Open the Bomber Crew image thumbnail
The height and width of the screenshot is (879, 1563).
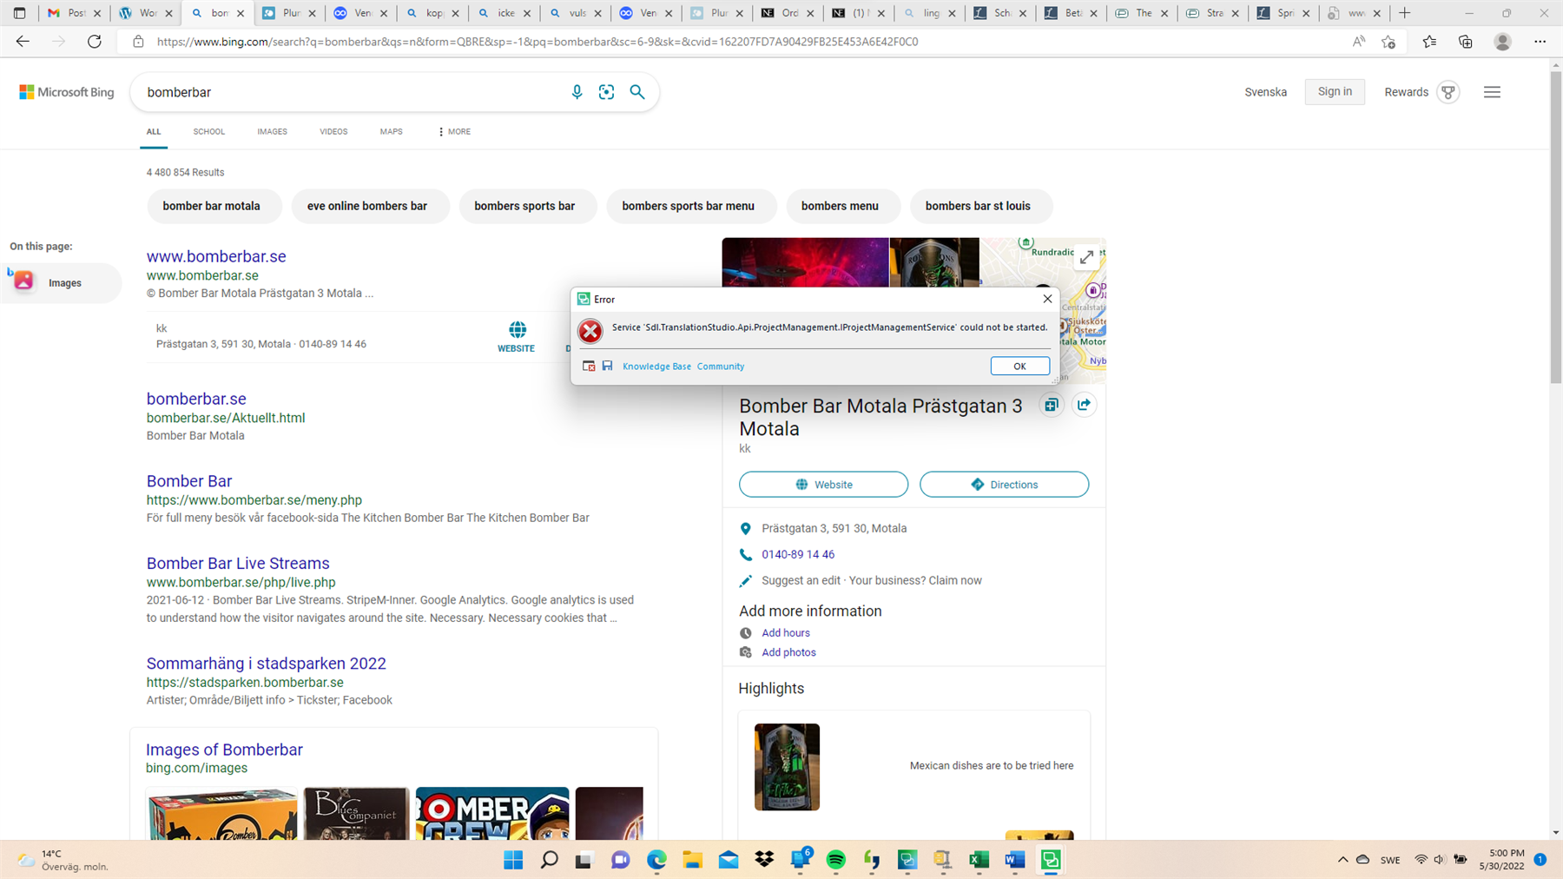[492, 813]
